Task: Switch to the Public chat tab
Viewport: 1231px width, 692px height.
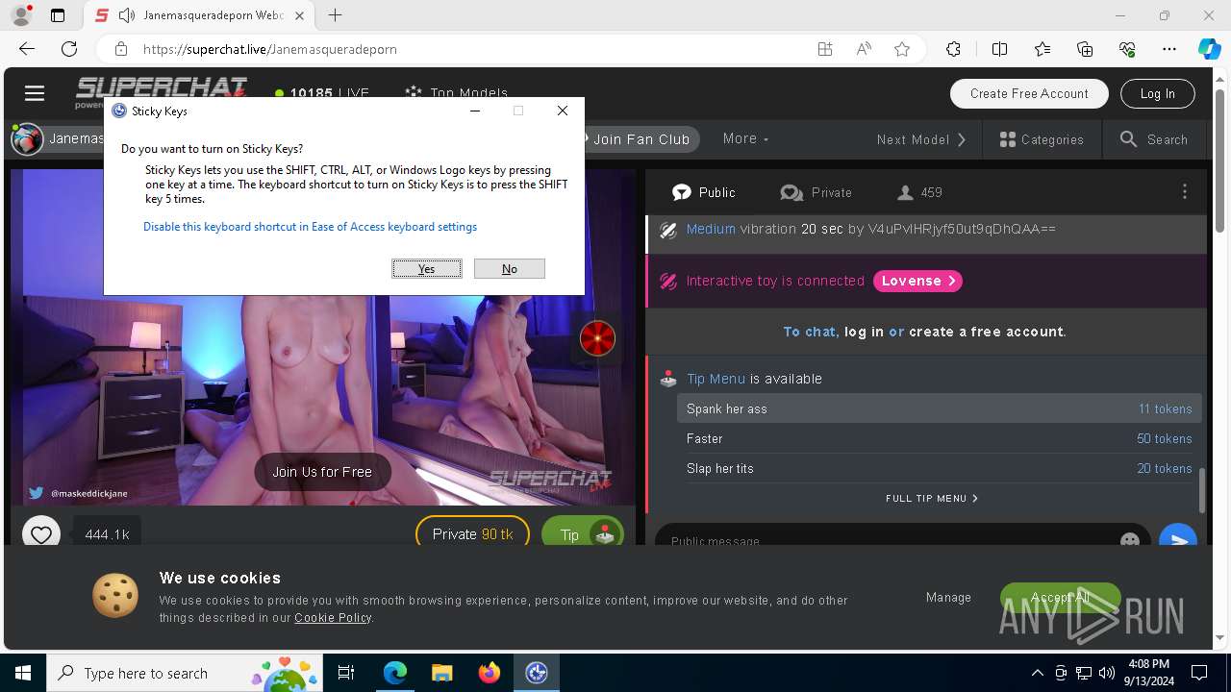Action: [x=704, y=192]
